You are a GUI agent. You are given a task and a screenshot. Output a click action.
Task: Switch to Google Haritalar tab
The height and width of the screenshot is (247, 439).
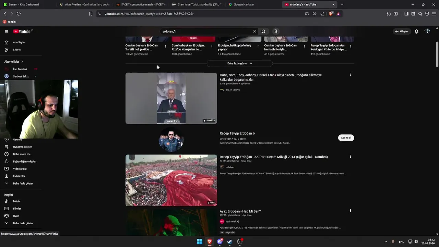(253, 4)
